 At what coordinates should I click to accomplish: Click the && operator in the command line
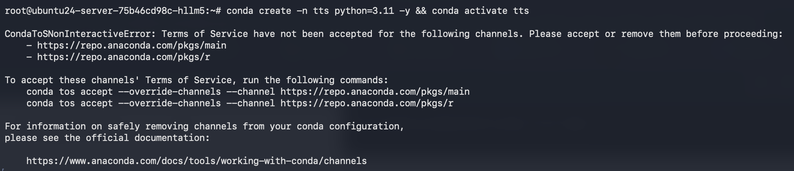pos(421,11)
